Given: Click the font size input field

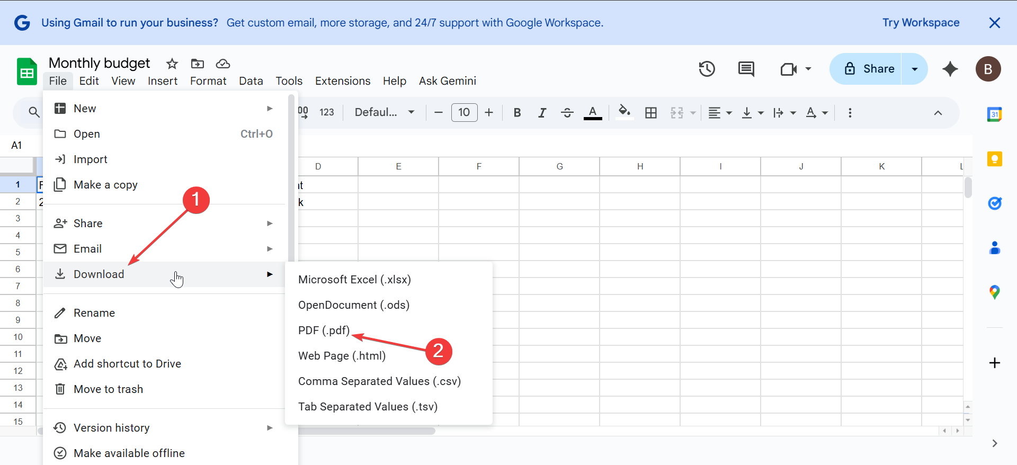Looking at the screenshot, I should [464, 112].
